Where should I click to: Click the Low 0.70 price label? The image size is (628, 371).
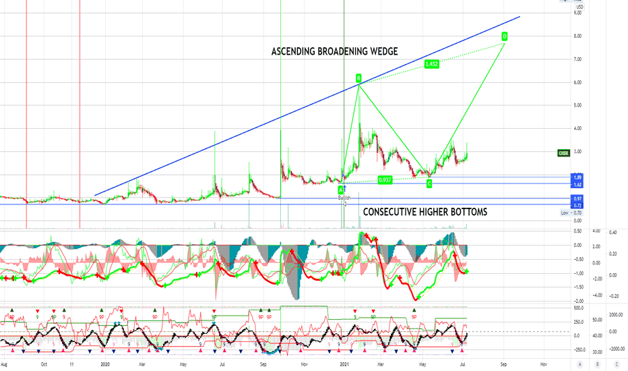[x=571, y=212]
